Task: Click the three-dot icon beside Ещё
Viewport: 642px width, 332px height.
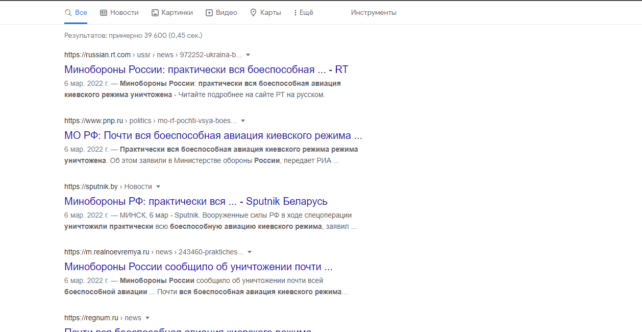Action: pyautogui.click(x=295, y=13)
